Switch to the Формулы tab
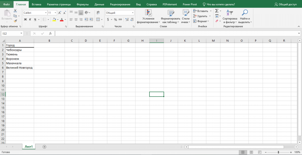 point(83,4)
